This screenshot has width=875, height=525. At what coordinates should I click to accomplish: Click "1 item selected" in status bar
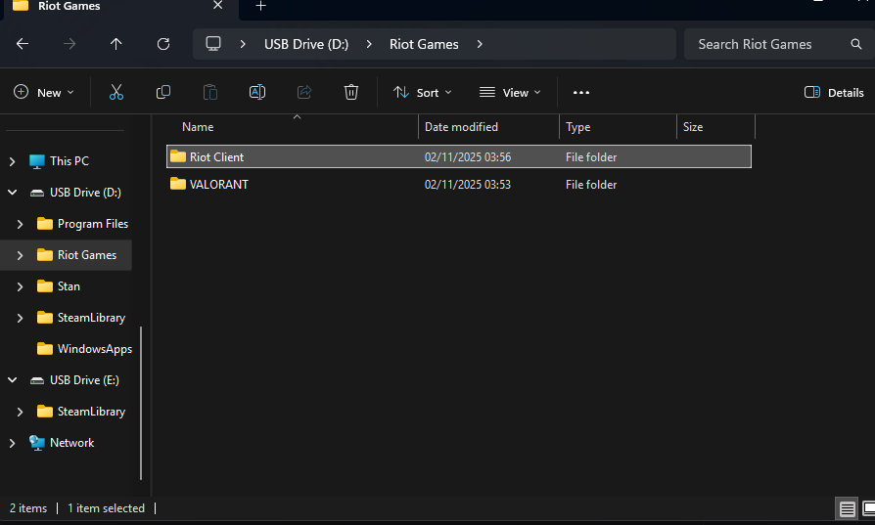click(106, 508)
